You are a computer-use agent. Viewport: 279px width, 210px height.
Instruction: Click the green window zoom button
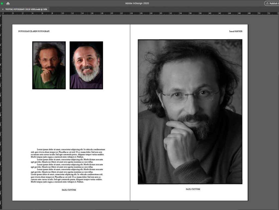coord(2,3)
